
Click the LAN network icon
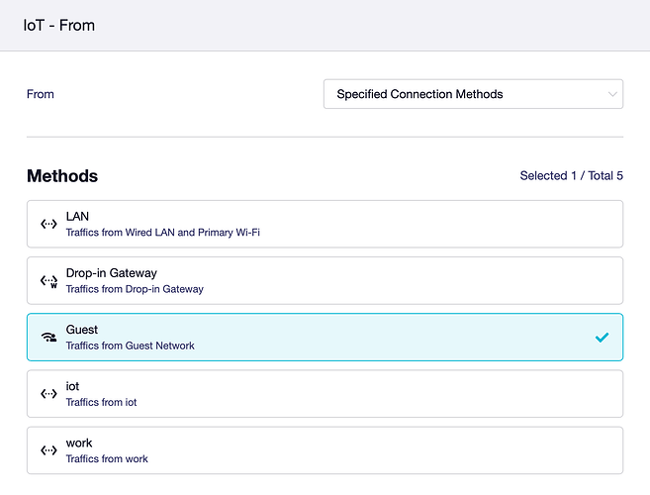(48, 224)
